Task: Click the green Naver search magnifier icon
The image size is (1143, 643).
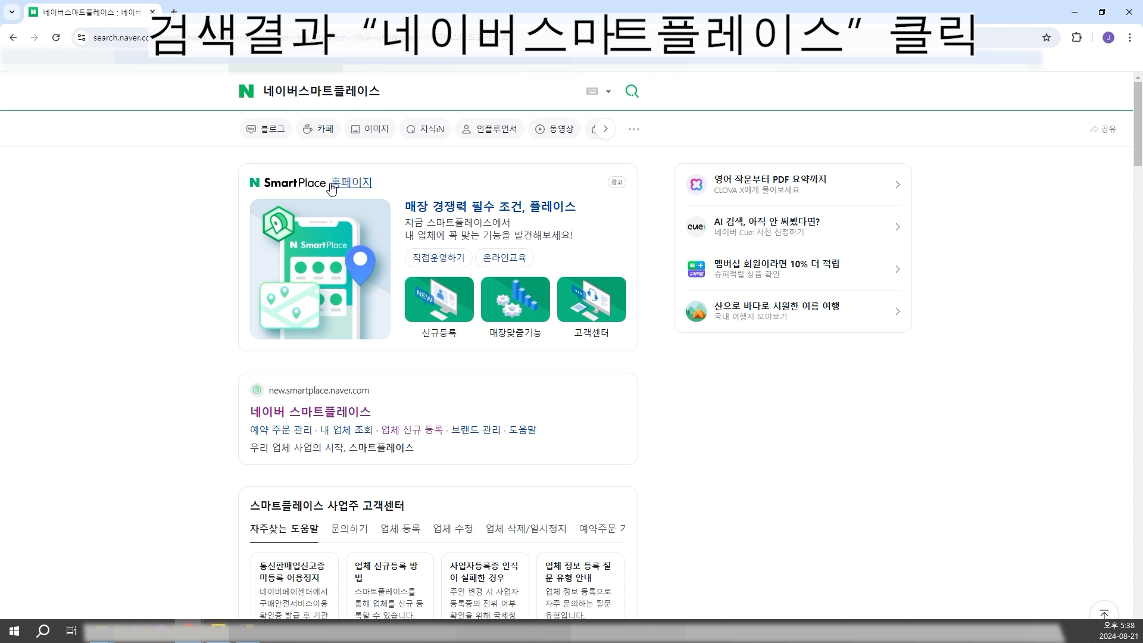Action: click(x=632, y=91)
